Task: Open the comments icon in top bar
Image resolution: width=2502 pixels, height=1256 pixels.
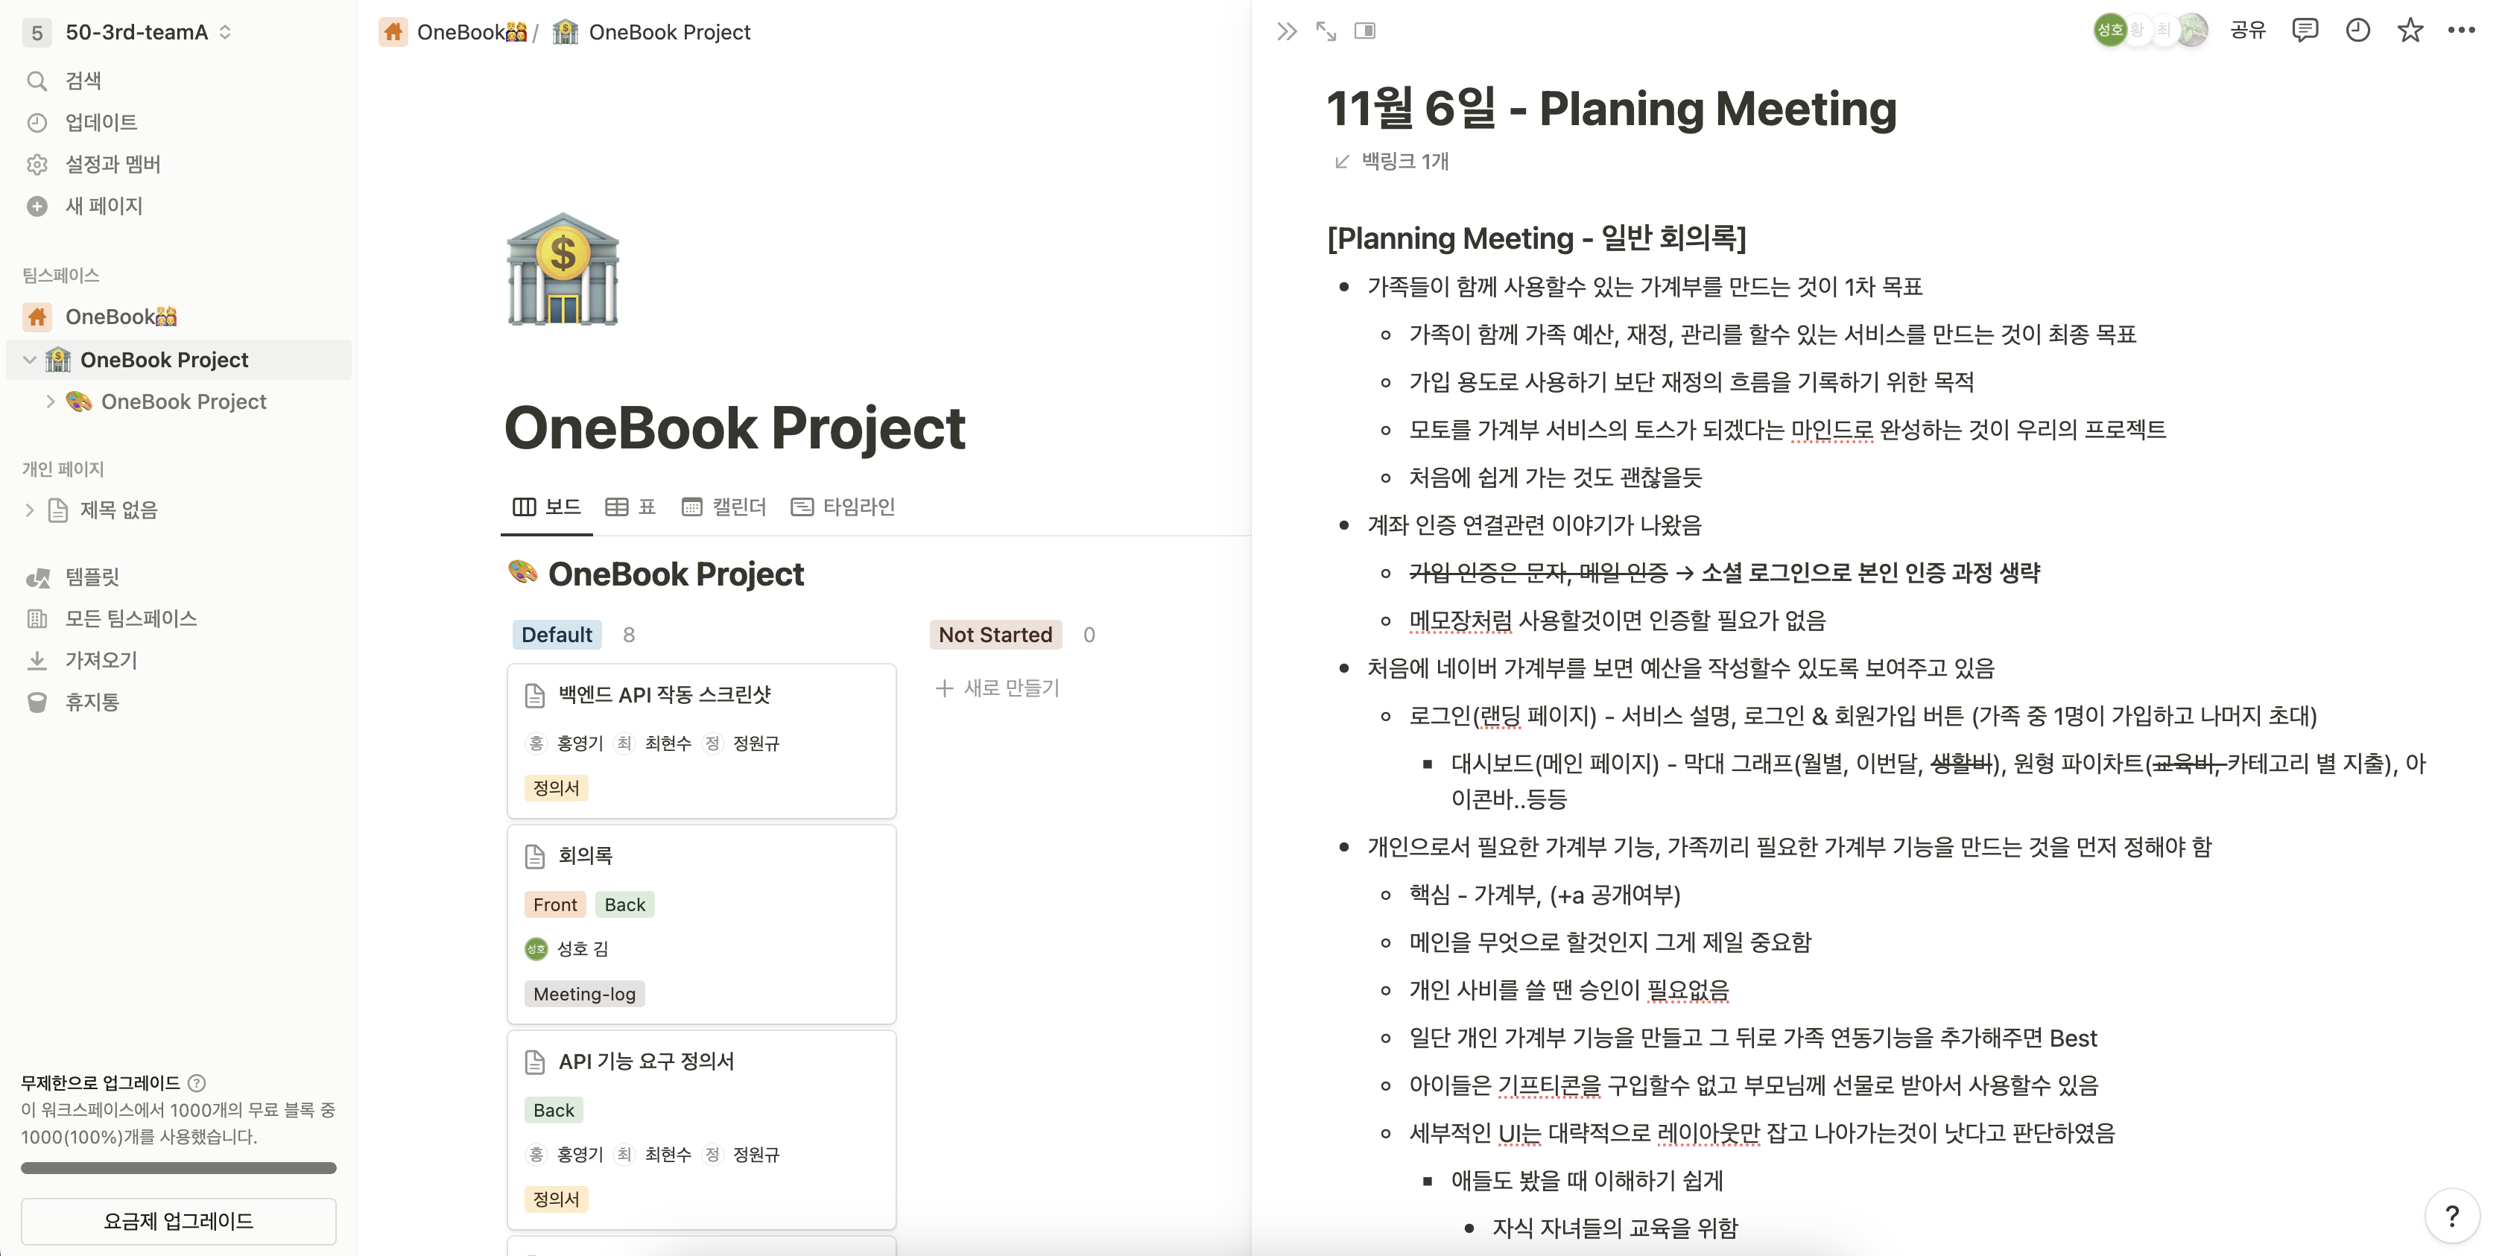Action: coord(2304,31)
